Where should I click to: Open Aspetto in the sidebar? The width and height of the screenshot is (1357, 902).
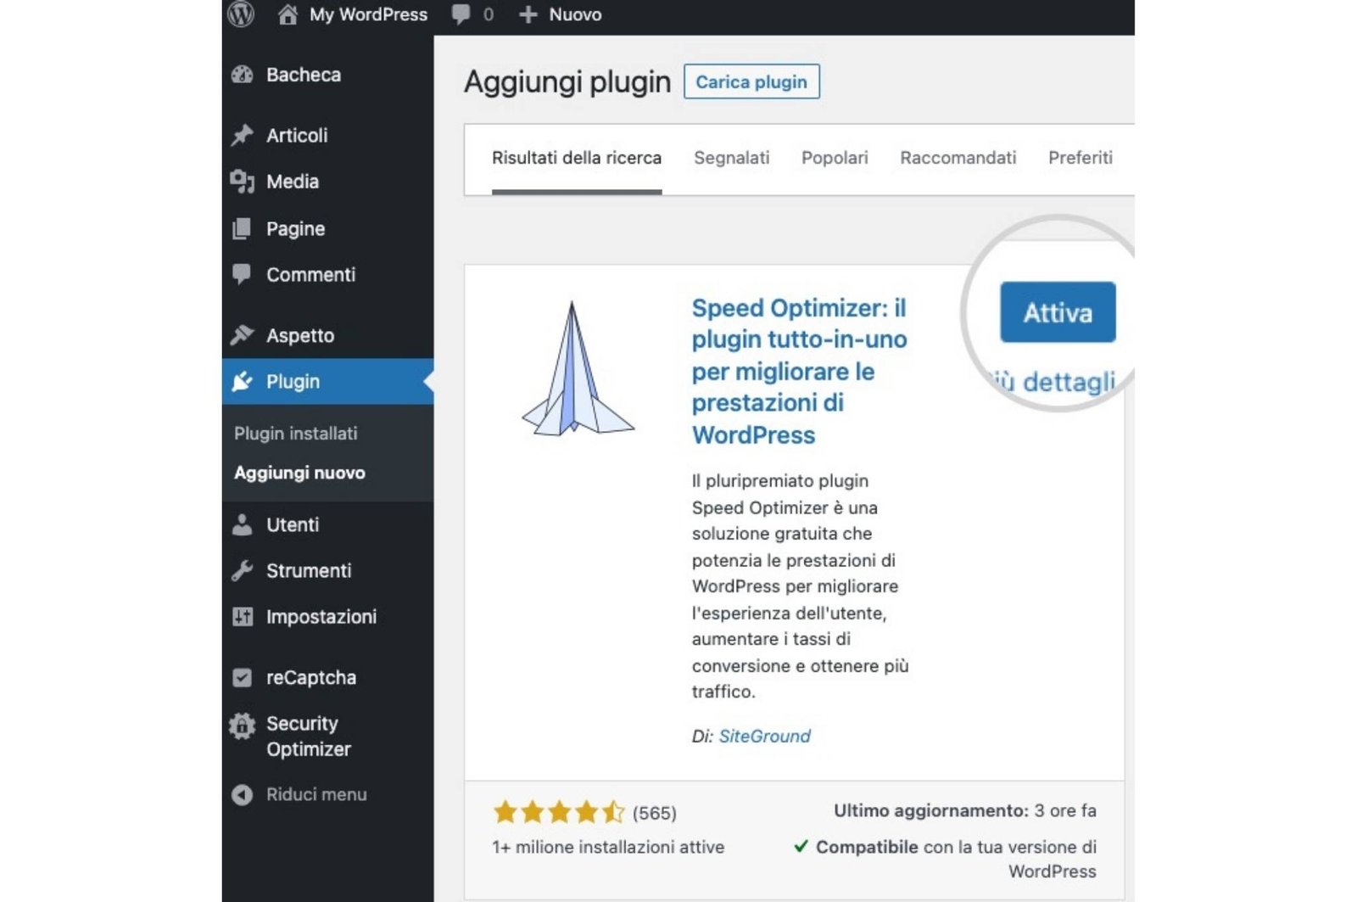[x=300, y=336]
